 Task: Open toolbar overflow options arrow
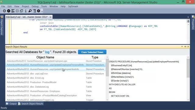42,12
